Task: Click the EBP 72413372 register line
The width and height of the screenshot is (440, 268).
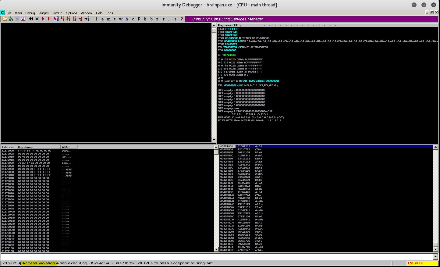Action: coord(227,44)
